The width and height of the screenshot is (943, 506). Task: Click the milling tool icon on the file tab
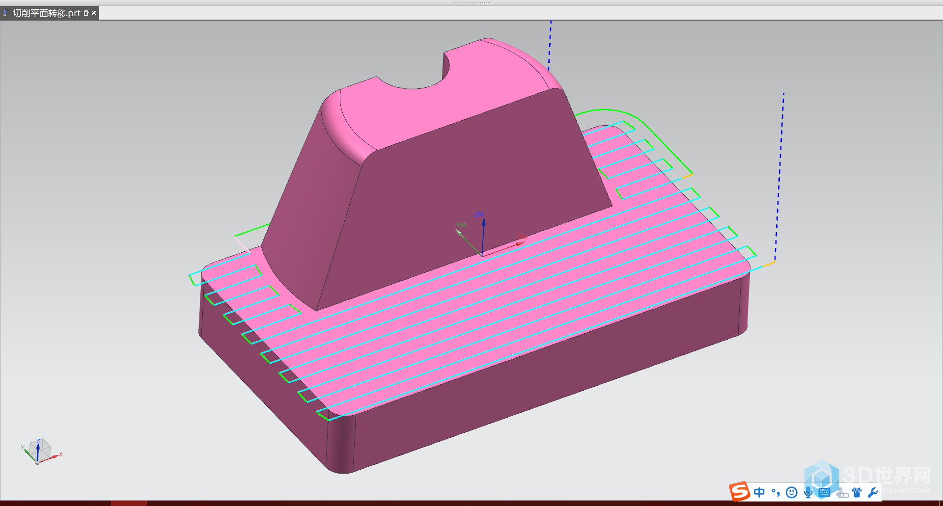[x=5, y=13]
